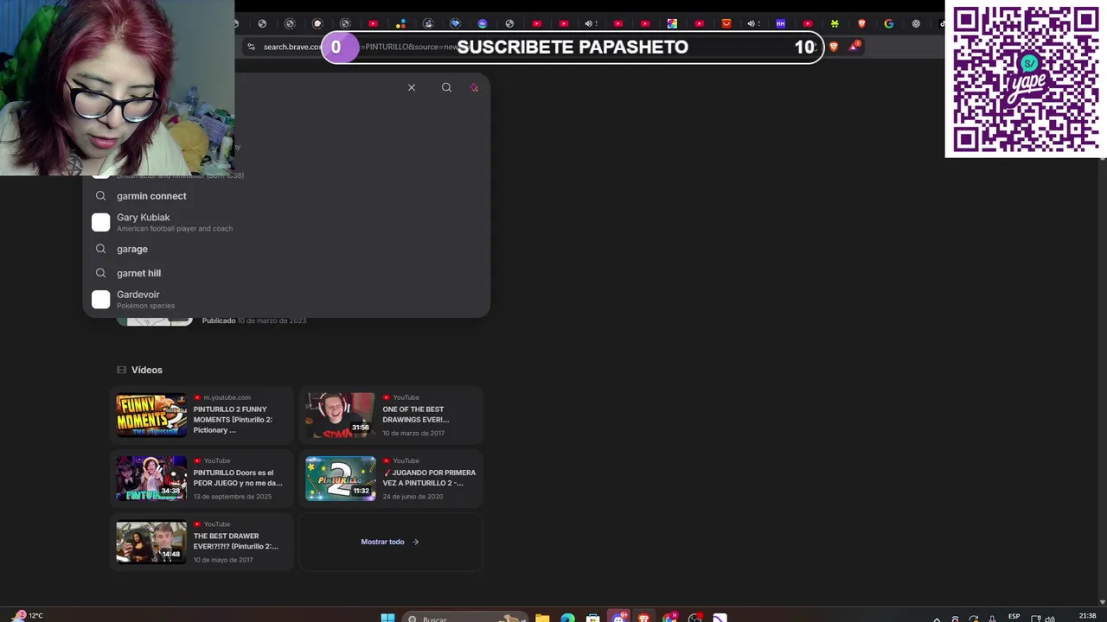1107x622 pixels.
Task: Select the 'garnet hill' suggestion
Action: click(x=286, y=273)
